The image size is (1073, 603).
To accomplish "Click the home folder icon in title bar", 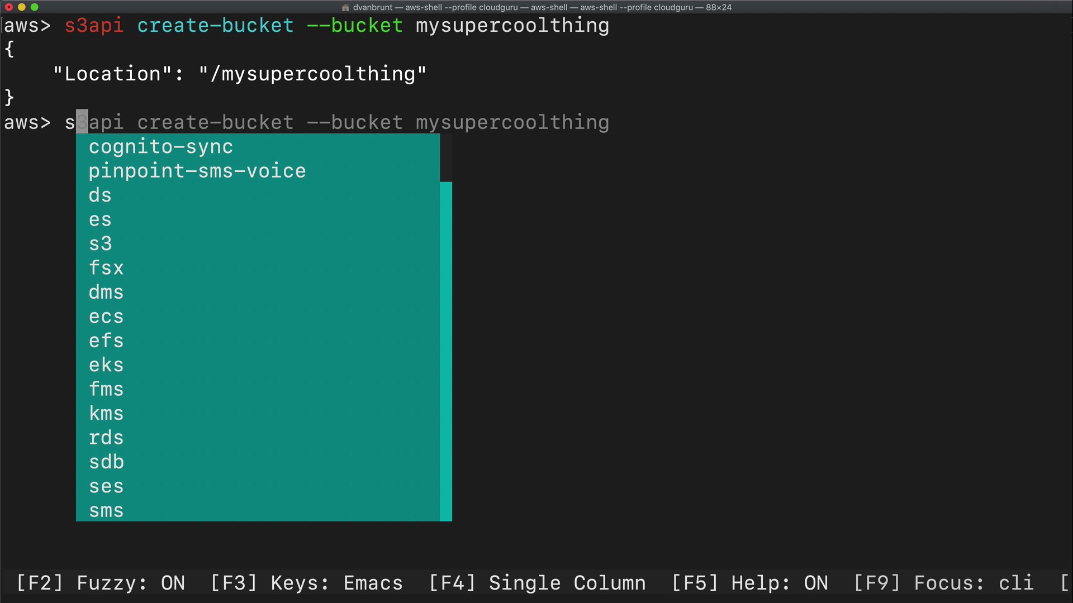I will (345, 7).
